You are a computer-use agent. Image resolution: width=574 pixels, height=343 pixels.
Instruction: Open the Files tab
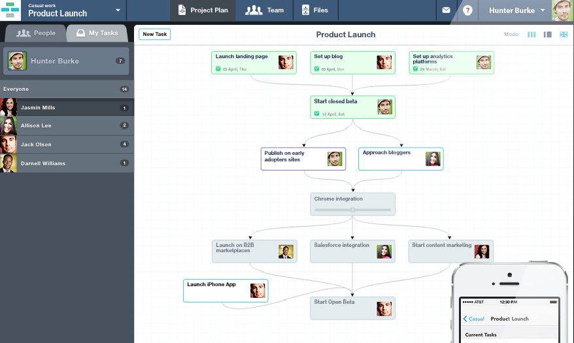tap(315, 10)
